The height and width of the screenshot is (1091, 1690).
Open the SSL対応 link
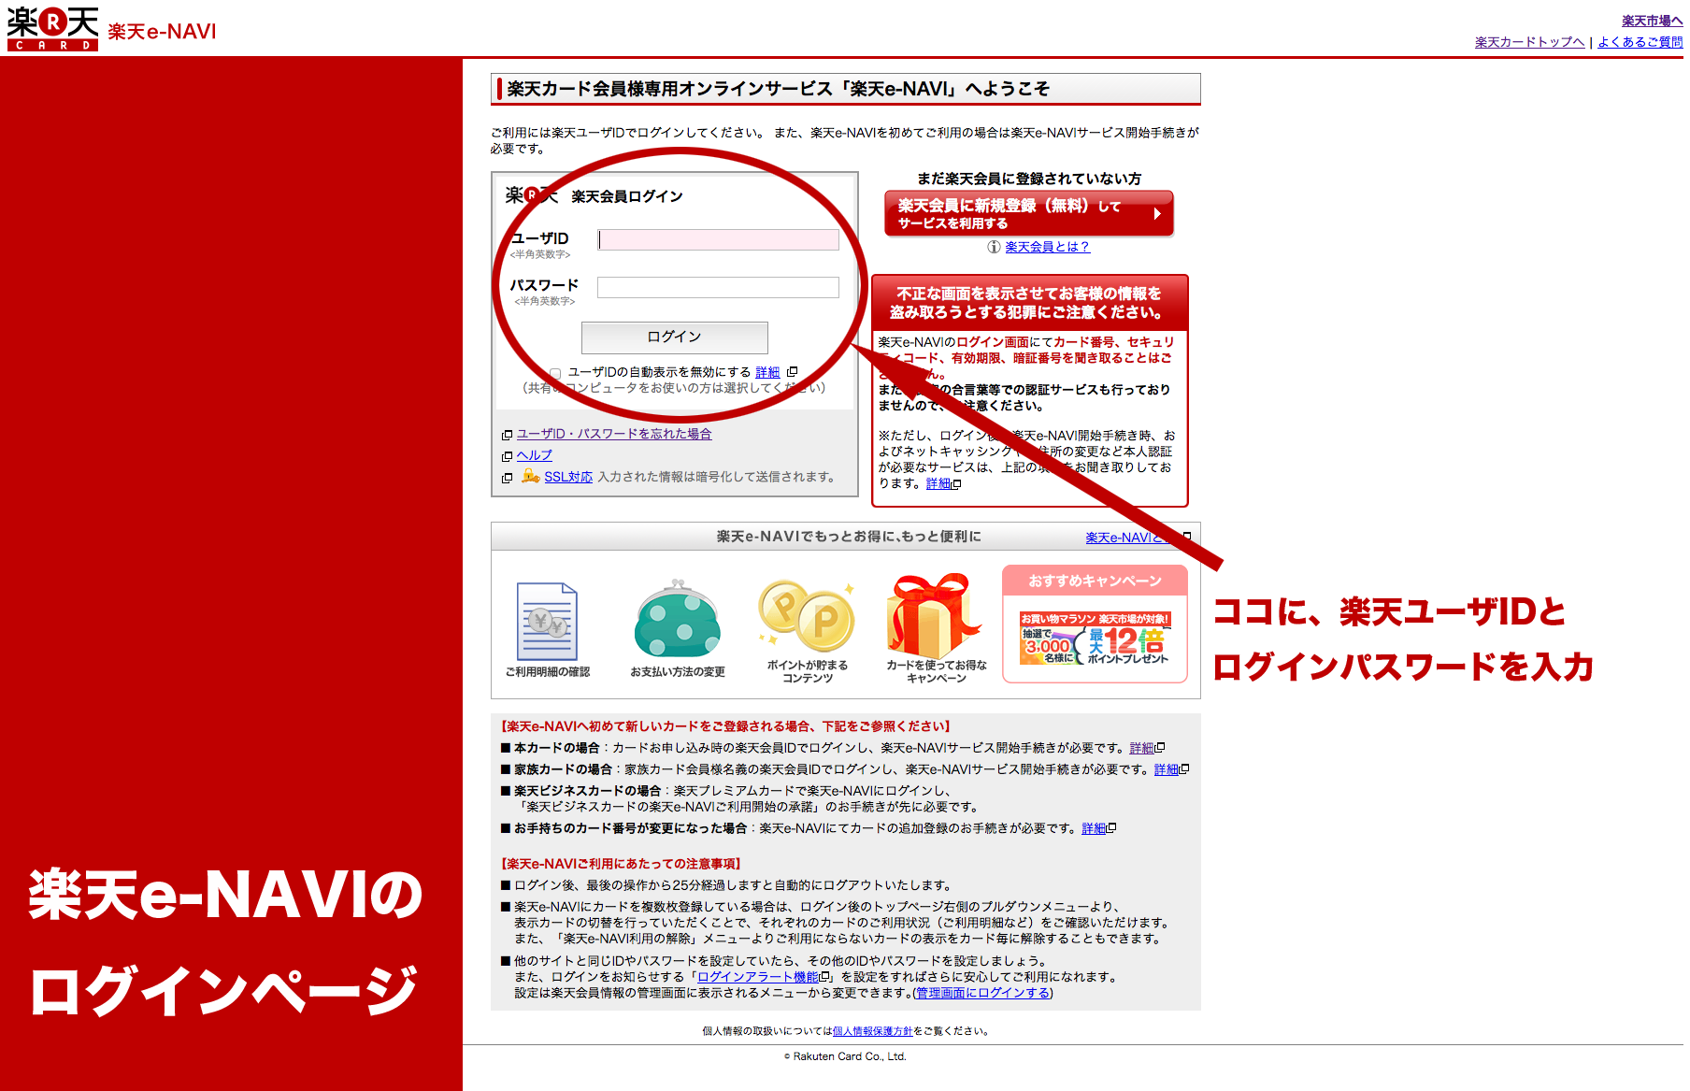pyautogui.click(x=568, y=477)
